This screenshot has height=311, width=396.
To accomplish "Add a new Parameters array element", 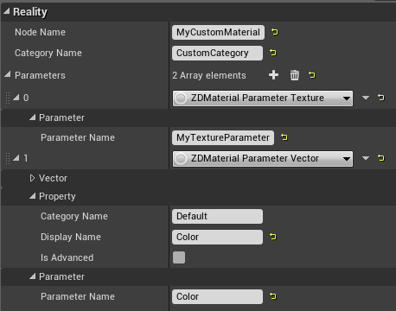I will (x=273, y=75).
